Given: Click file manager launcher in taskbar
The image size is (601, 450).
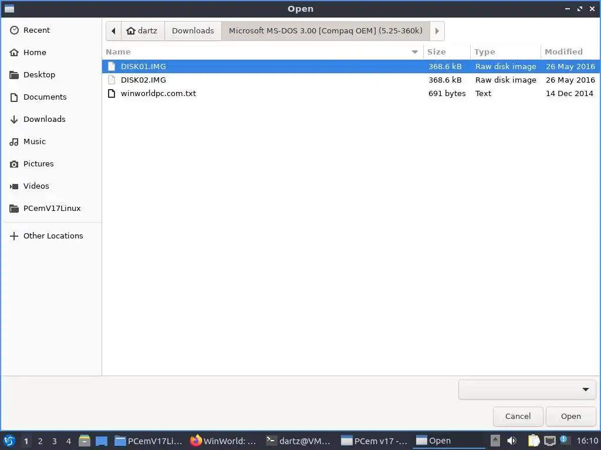Looking at the screenshot, I should click(x=85, y=441).
